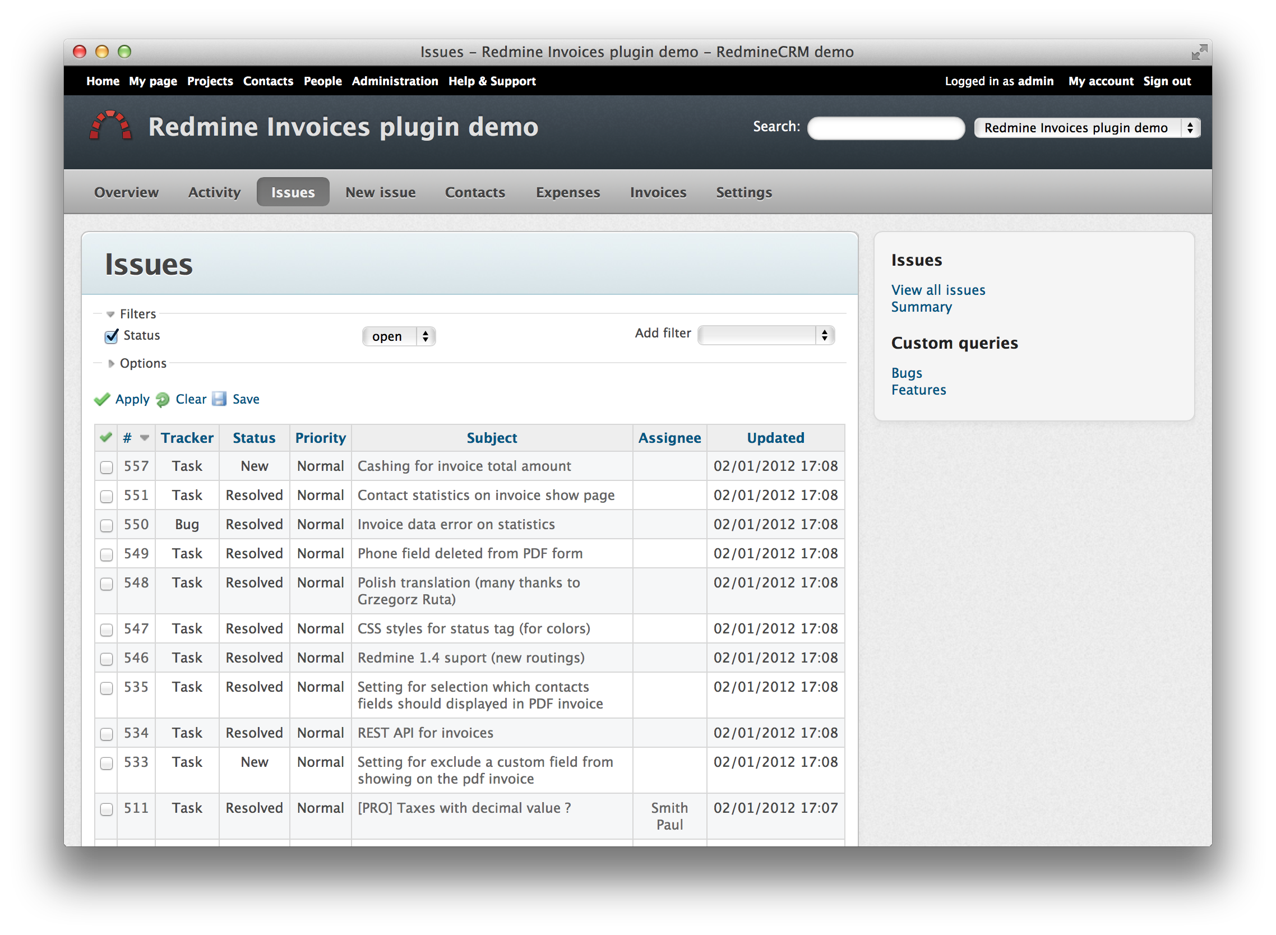
Task: Apply the current filters using the green check icon
Action: tap(102, 399)
